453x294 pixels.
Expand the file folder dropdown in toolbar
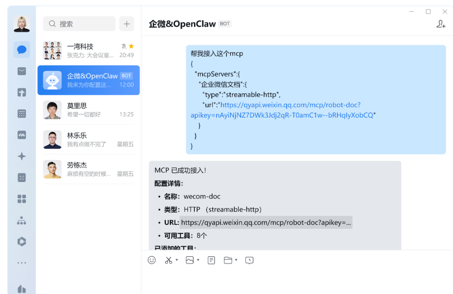point(235,261)
